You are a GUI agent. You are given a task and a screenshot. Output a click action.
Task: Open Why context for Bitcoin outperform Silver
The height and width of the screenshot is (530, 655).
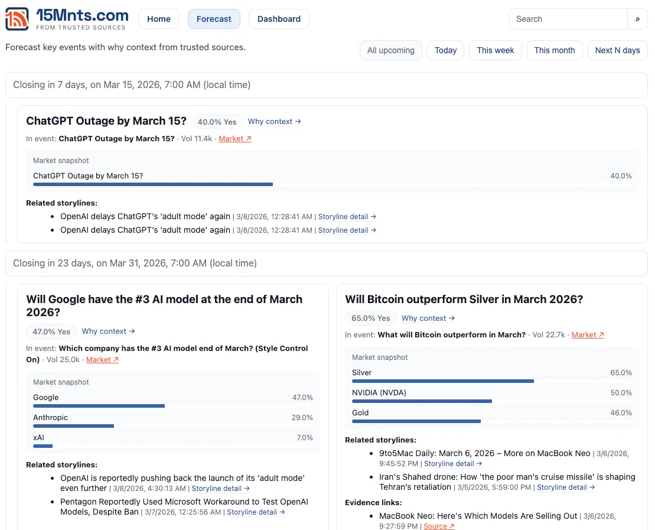(x=428, y=318)
